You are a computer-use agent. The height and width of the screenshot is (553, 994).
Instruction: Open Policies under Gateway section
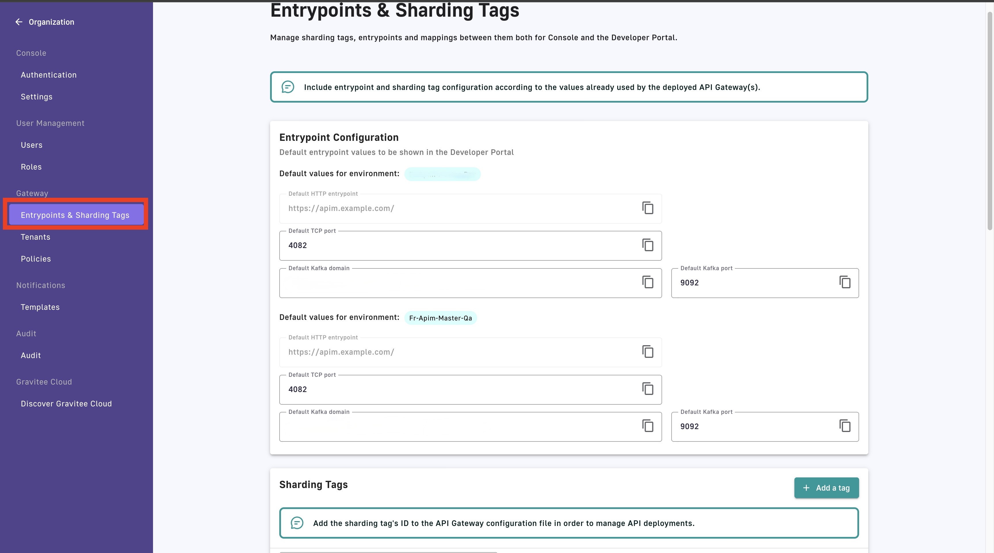click(x=36, y=259)
